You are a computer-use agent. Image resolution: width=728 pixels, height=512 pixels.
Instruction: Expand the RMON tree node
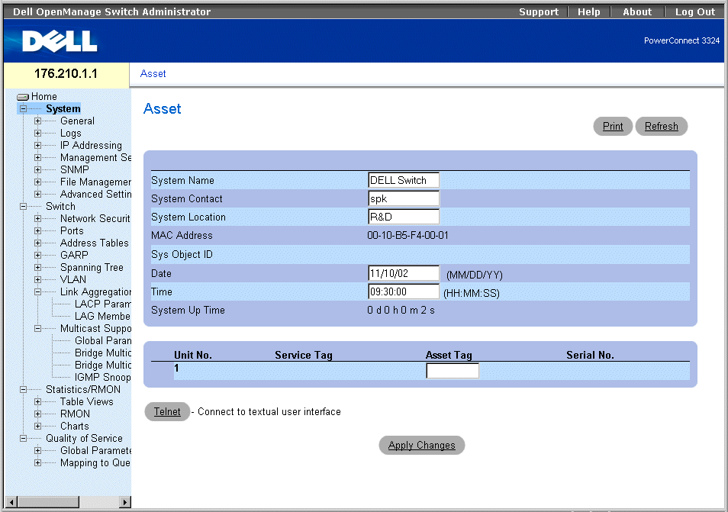[37, 414]
